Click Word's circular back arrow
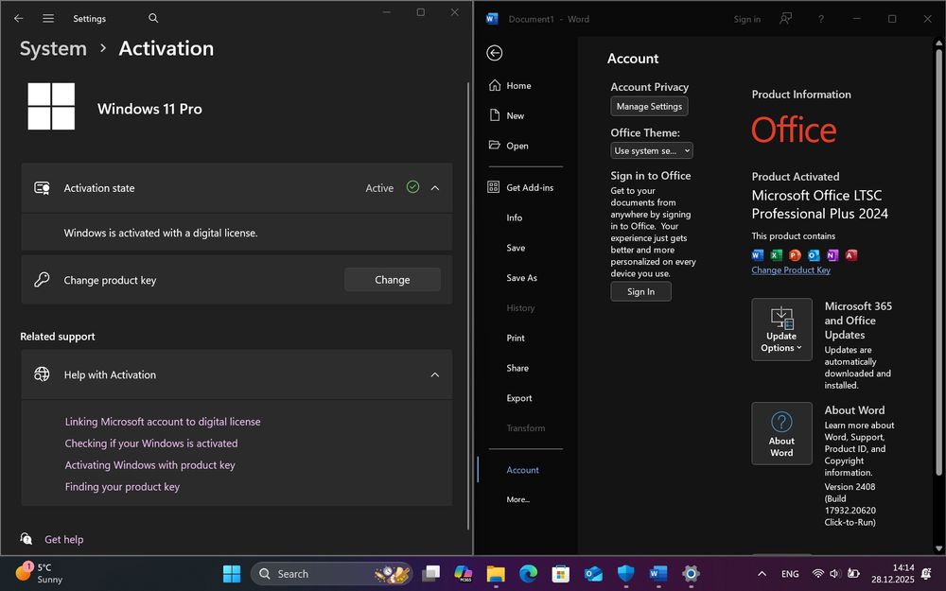Screen dimensions: 946x591 494,53
